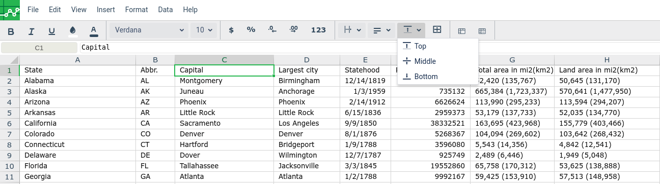660x184 pixels.
Task: Open the fill color picker
Action: tap(73, 30)
